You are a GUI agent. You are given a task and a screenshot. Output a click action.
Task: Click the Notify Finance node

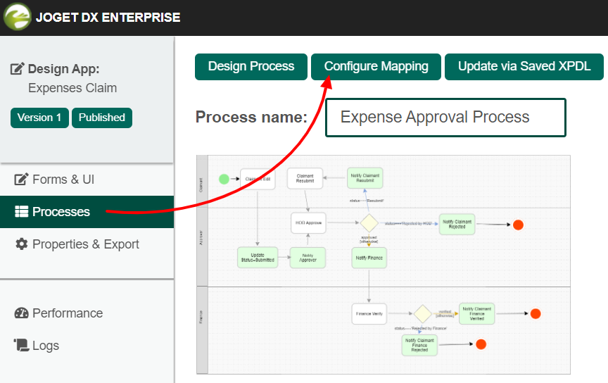pyautogui.click(x=369, y=258)
